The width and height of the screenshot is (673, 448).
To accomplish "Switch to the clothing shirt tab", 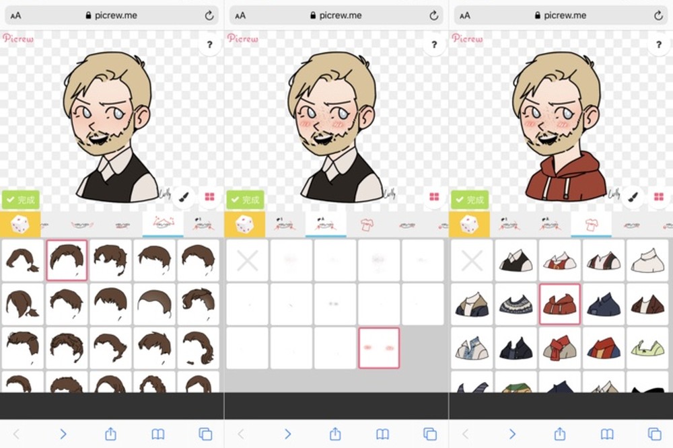I will [x=590, y=223].
